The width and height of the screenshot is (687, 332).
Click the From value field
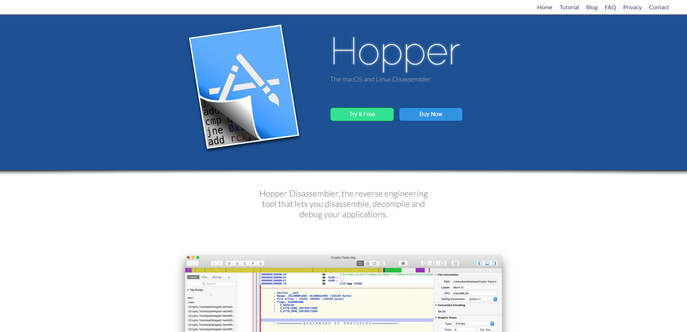[x=465, y=330]
